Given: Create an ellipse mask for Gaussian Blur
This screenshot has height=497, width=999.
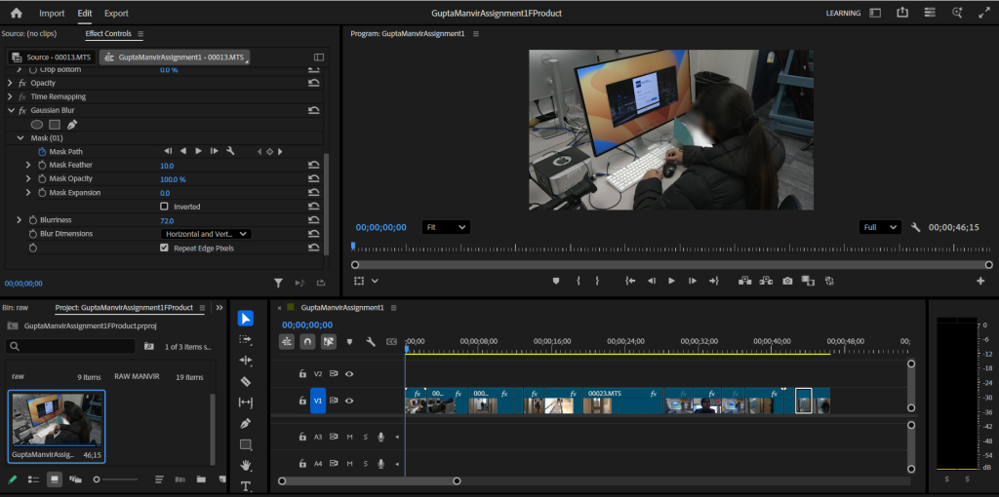Looking at the screenshot, I should click(x=37, y=125).
